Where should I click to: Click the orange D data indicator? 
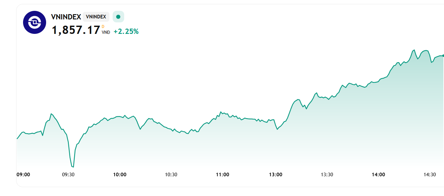[x=103, y=27]
